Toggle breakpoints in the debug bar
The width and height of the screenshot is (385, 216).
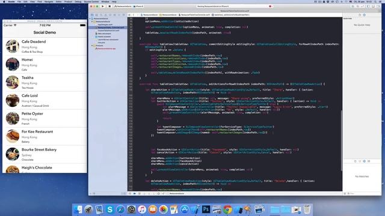point(135,193)
